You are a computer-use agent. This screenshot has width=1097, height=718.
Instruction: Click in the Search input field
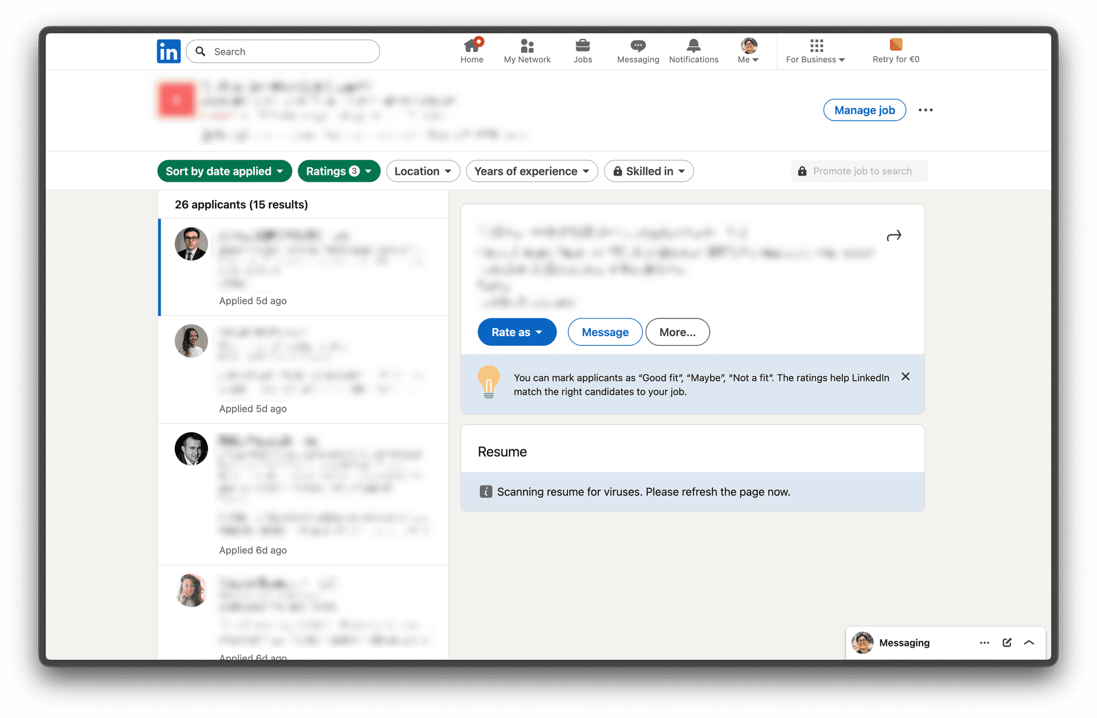pyautogui.click(x=291, y=51)
